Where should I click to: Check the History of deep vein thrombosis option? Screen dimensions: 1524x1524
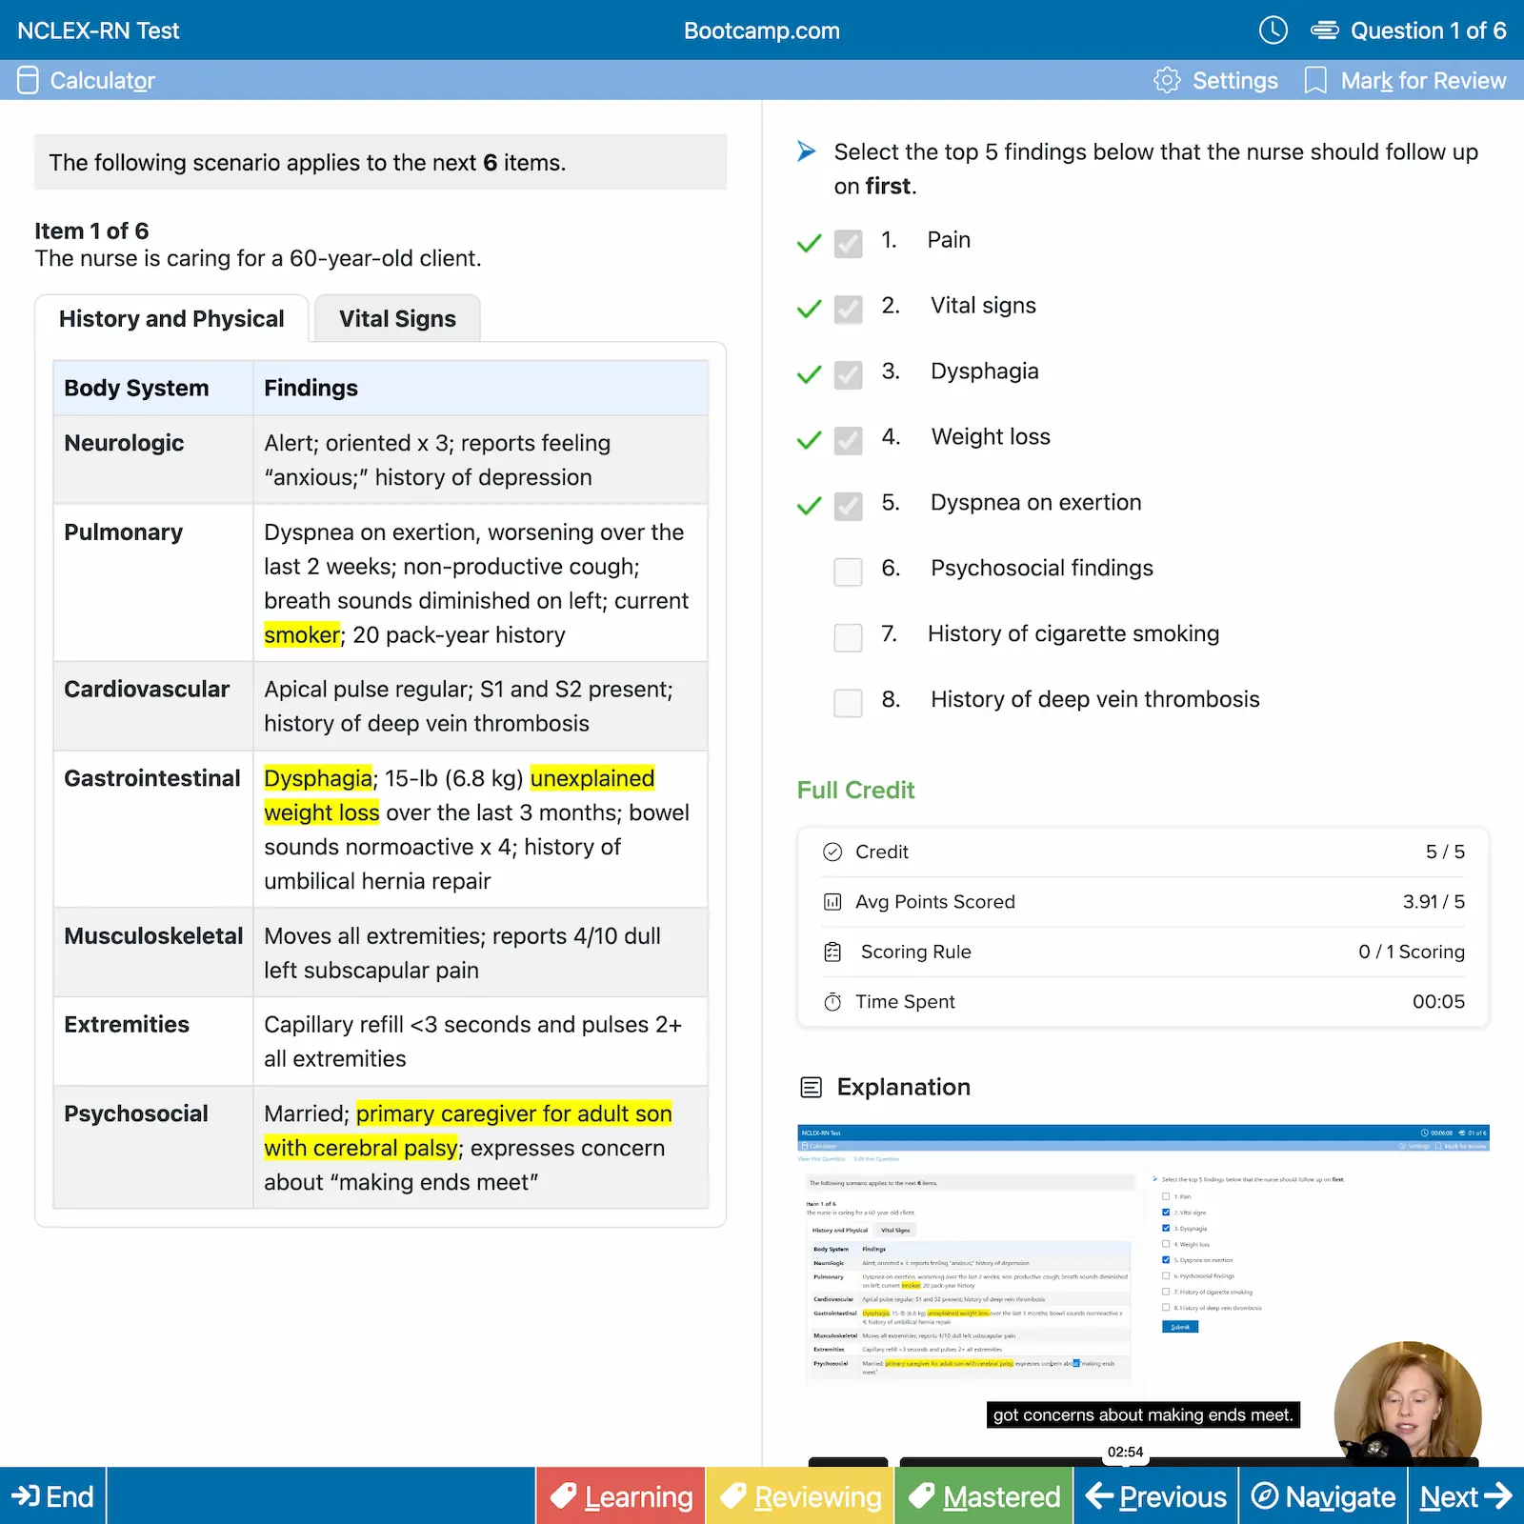[x=848, y=703]
